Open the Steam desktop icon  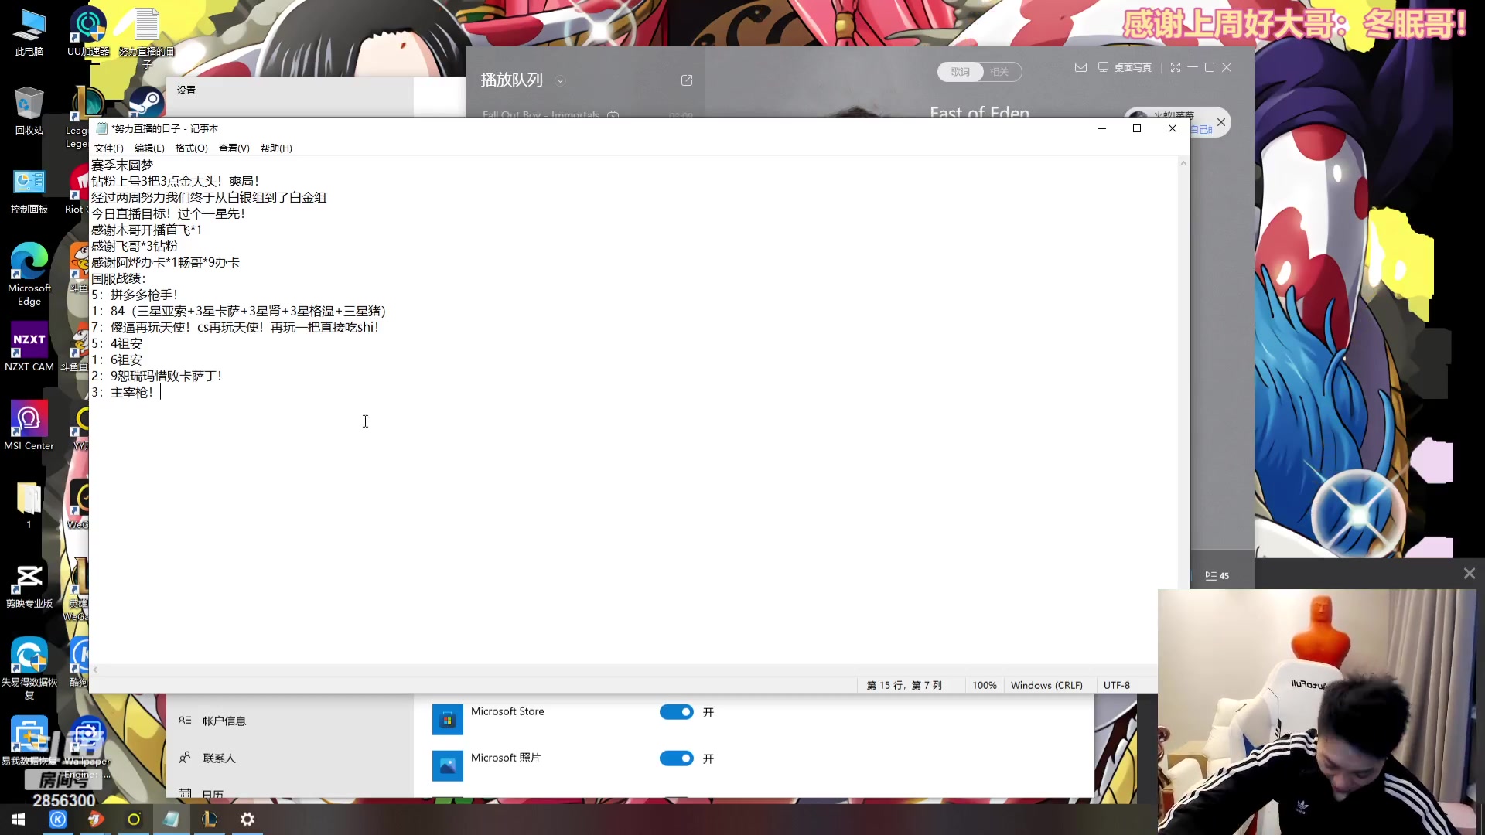146,102
